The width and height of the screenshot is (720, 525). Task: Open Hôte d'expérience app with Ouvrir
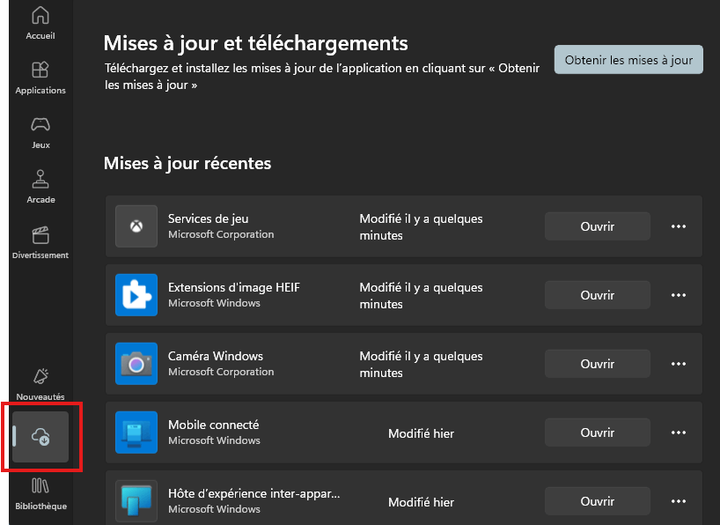tap(598, 501)
